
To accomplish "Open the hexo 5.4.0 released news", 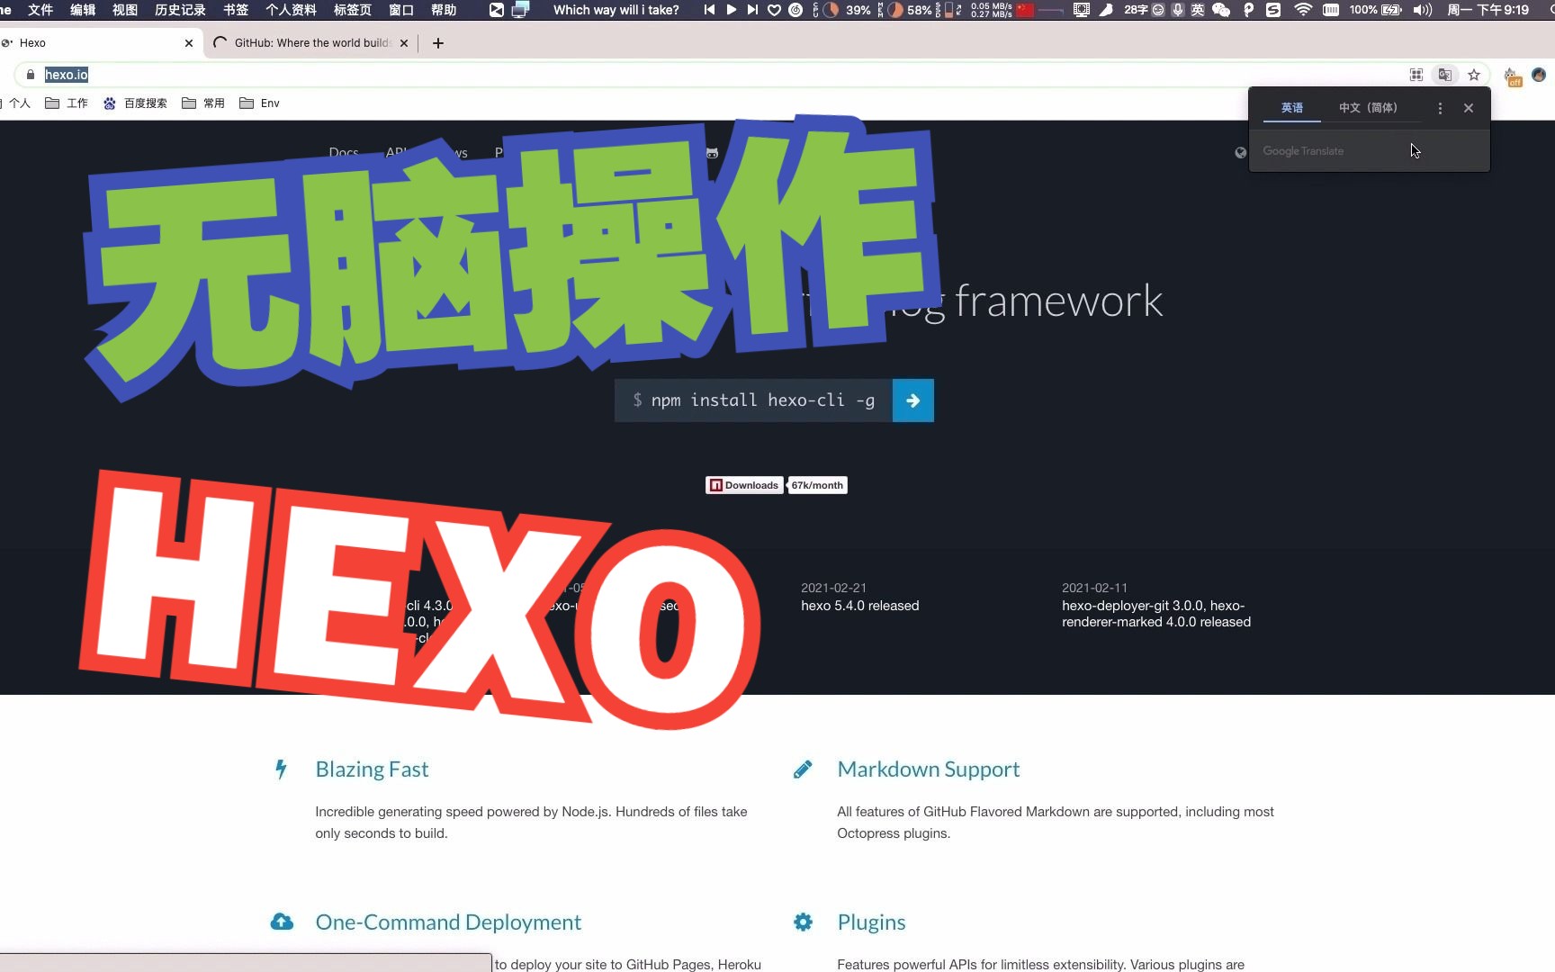I will coord(860,606).
